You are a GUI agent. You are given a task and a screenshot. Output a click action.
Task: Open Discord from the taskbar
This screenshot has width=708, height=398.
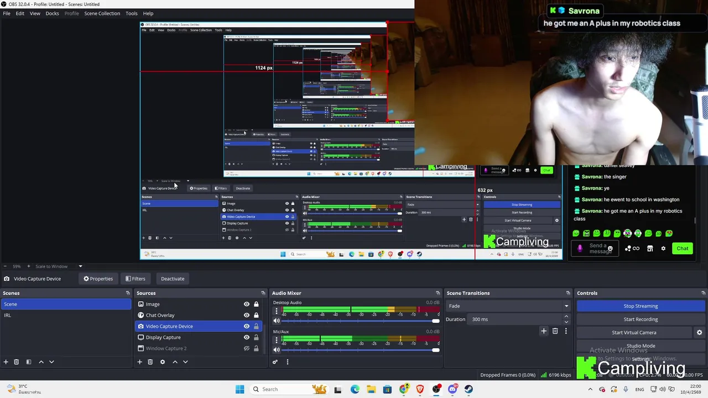click(452, 389)
